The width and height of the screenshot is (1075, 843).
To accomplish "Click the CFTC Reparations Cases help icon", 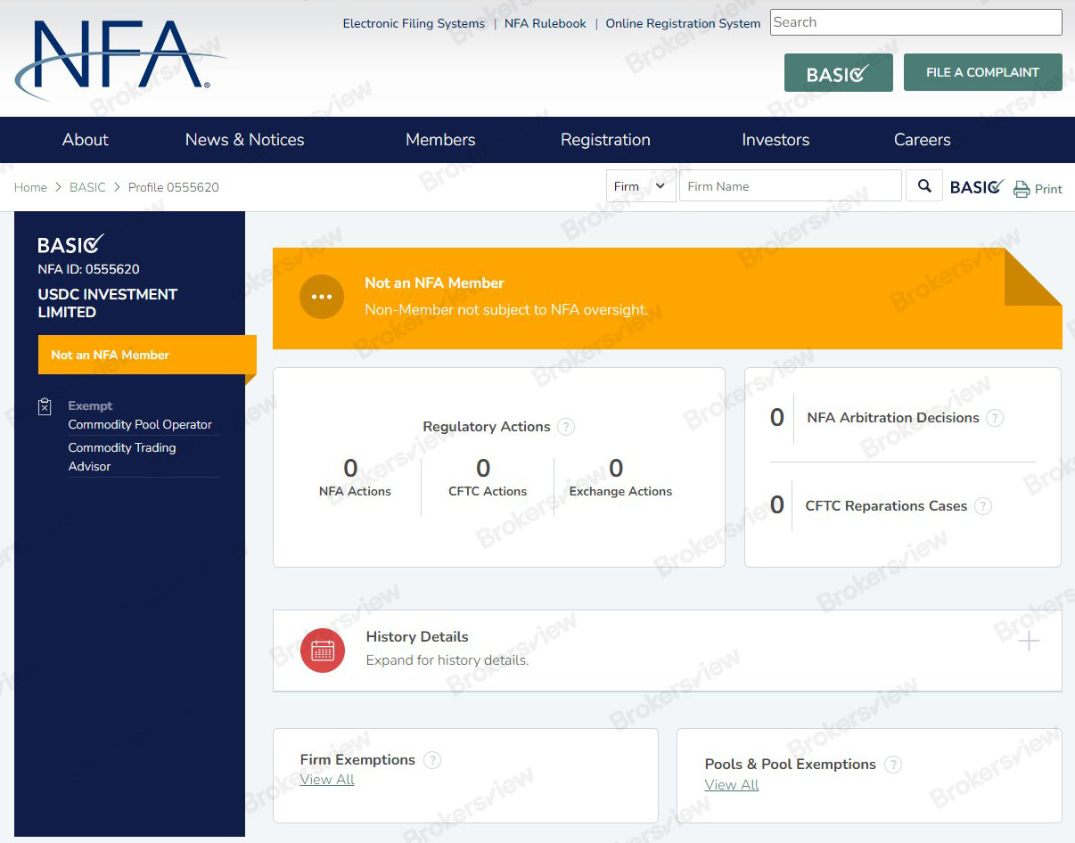I will (983, 506).
